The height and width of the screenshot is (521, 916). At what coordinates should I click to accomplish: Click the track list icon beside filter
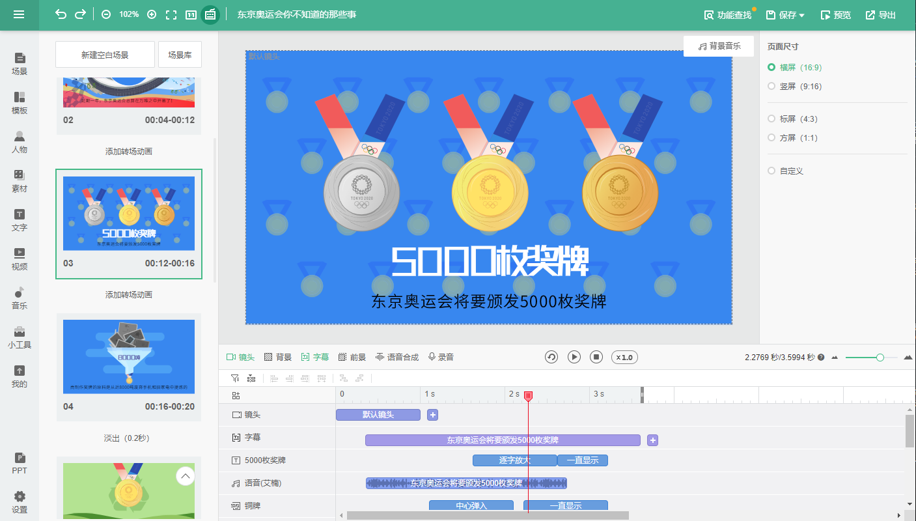click(x=251, y=378)
